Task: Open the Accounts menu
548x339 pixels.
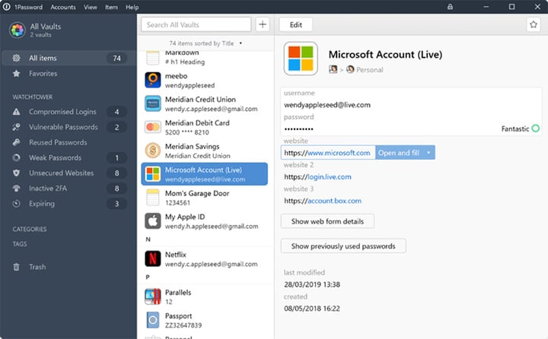Action: (x=63, y=7)
